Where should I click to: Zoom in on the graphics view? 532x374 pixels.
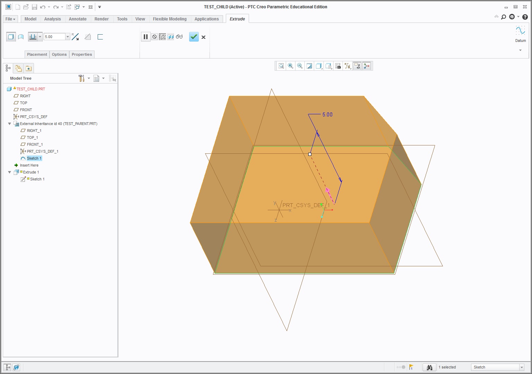click(x=291, y=66)
